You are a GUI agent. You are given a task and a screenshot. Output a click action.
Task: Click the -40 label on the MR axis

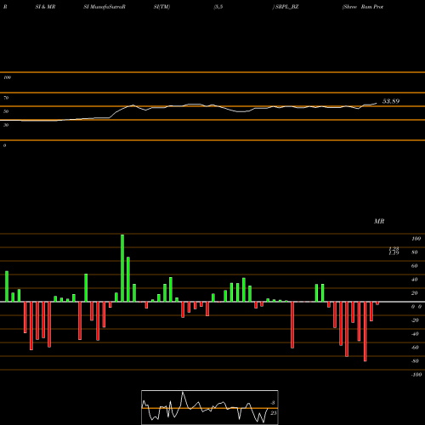[x=415, y=334]
